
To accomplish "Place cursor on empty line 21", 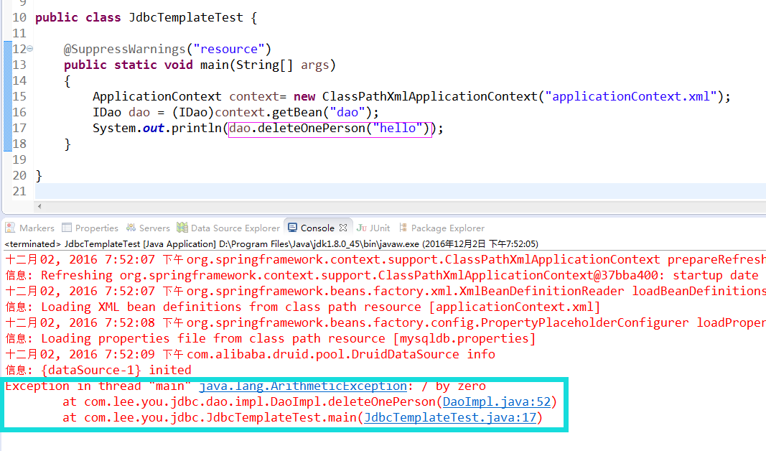I will [x=400, y=191].
